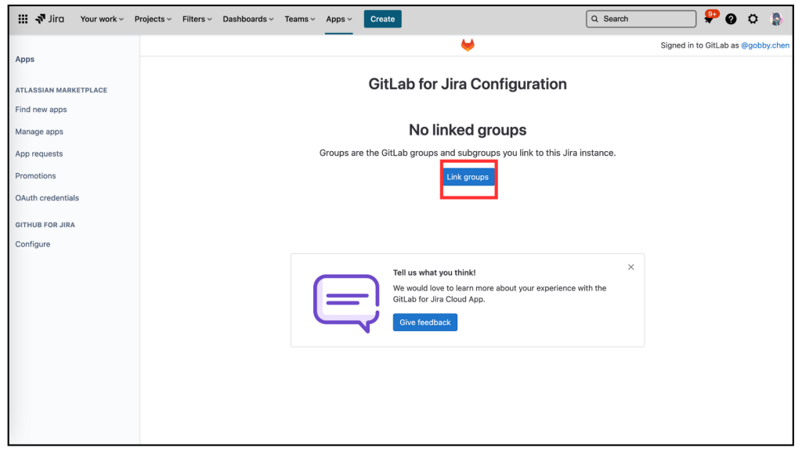Expand the Projects dropdown
This screenshot has width=802, height=451.
[153, 19]
